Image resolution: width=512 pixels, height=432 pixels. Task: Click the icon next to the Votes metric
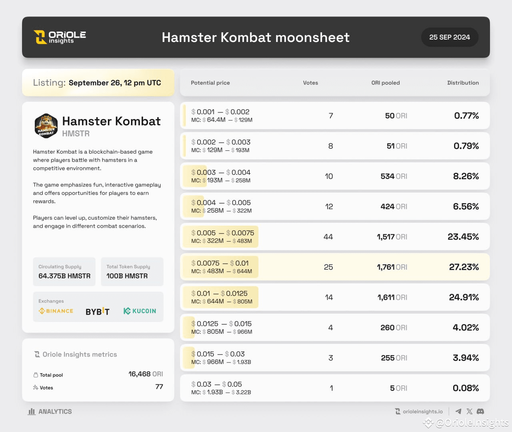coord(36,388)
